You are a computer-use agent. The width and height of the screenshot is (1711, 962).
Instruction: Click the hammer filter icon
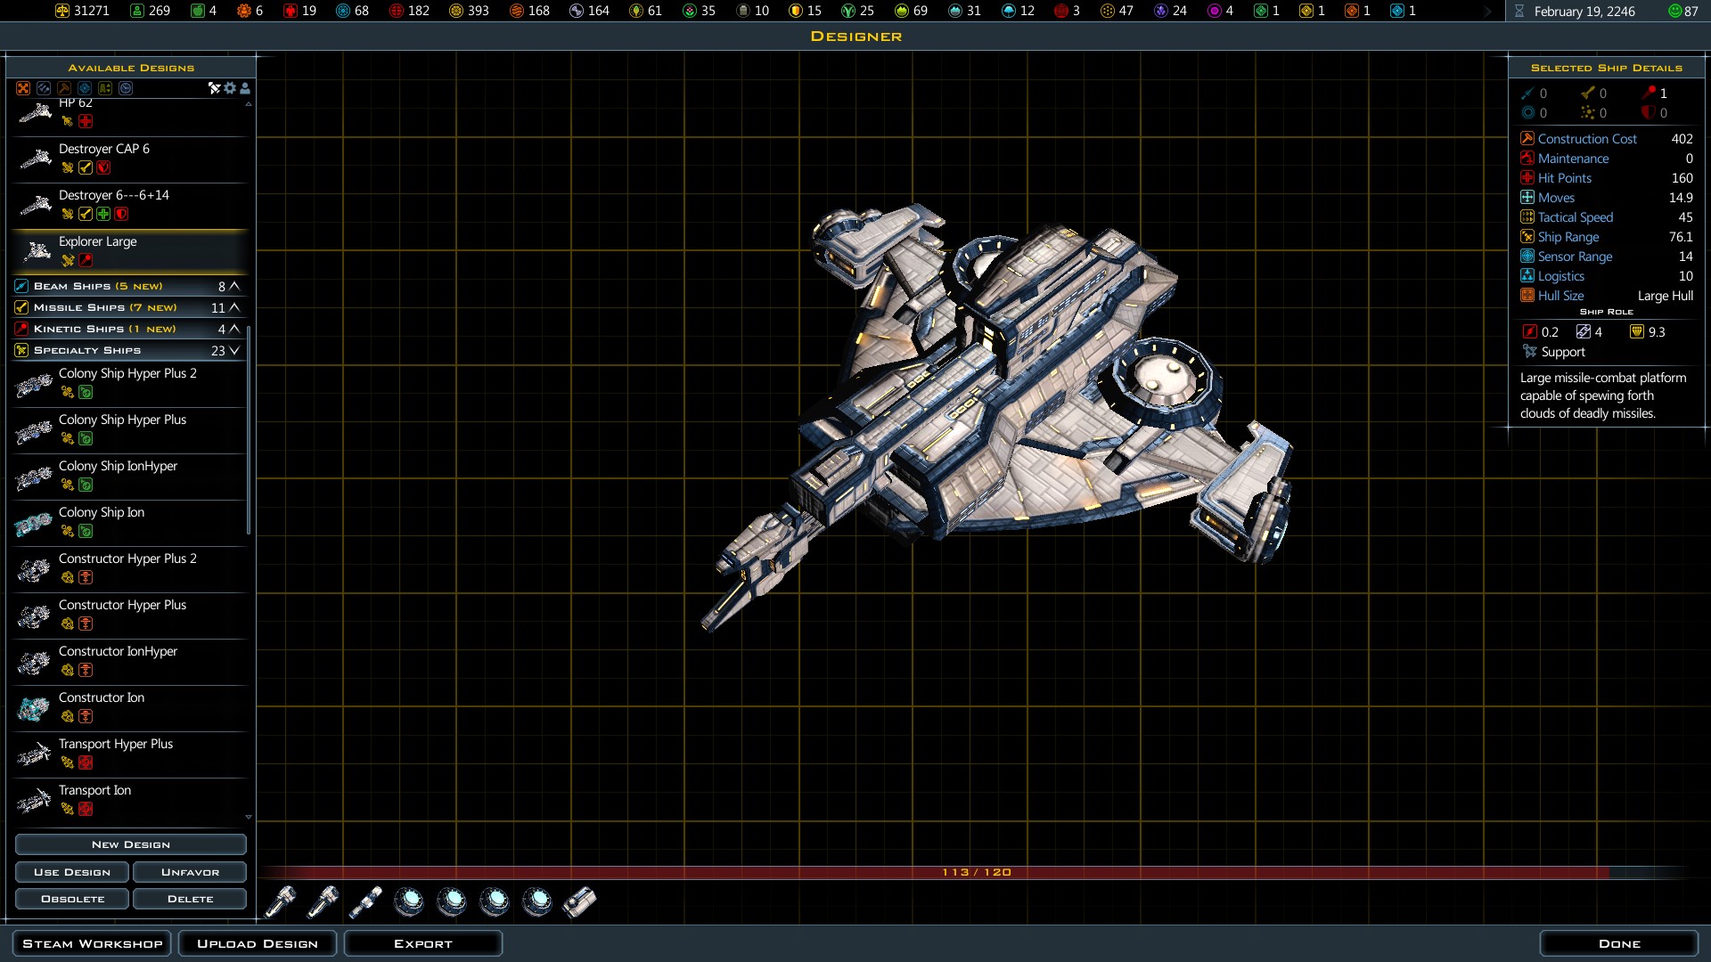[x=64, y=88]
